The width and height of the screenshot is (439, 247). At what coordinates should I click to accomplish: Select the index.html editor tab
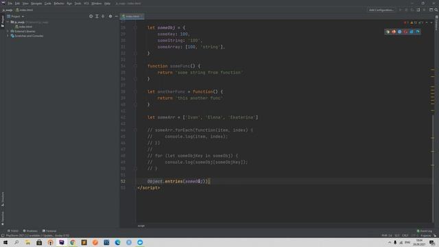pyautogui.click(x=132, y=16)
